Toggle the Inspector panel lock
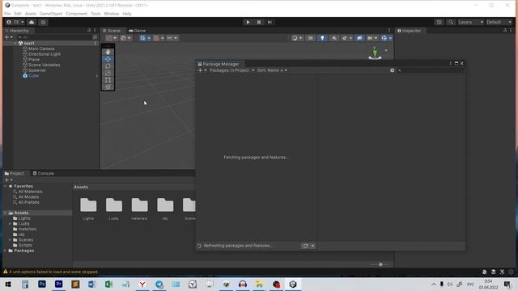This screenshot has width=518, height=291. [x=505, y=31]
